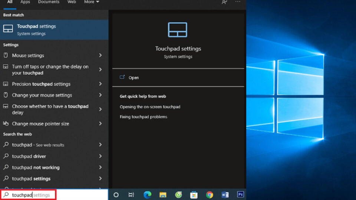This screenshot has height=200, width=356.
Task: Click icon beside Change mouse pointer size
Action: [6, 124]
